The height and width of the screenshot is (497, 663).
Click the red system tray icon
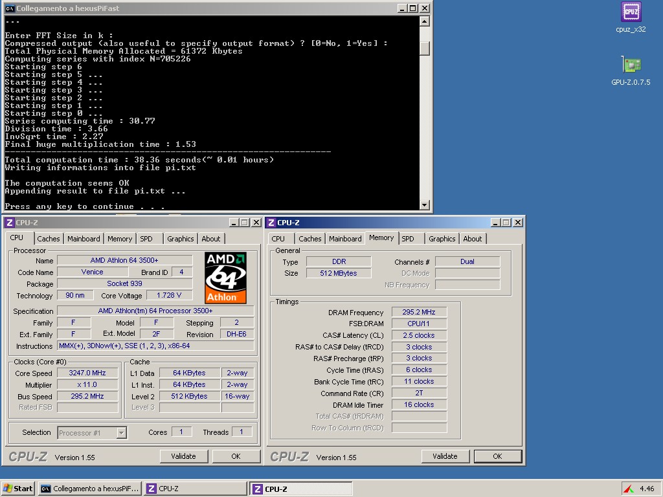tap(629, 489)
